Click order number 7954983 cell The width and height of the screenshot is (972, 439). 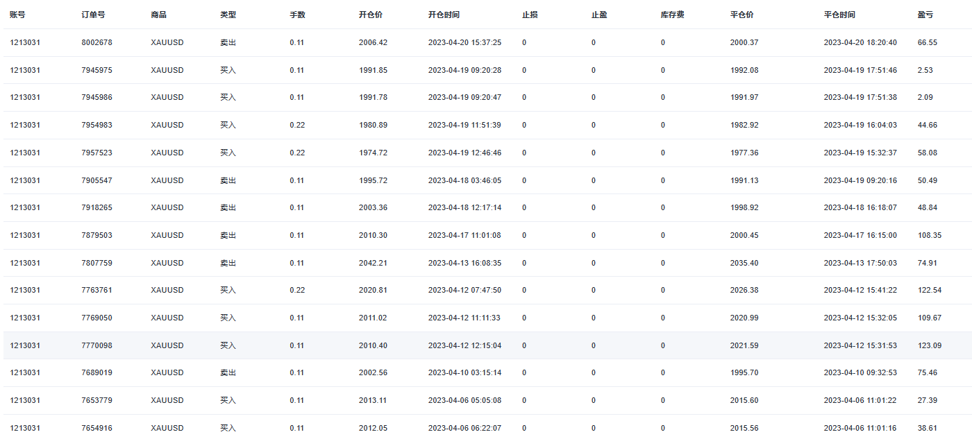pyautogui.click(x=97, y=125)
